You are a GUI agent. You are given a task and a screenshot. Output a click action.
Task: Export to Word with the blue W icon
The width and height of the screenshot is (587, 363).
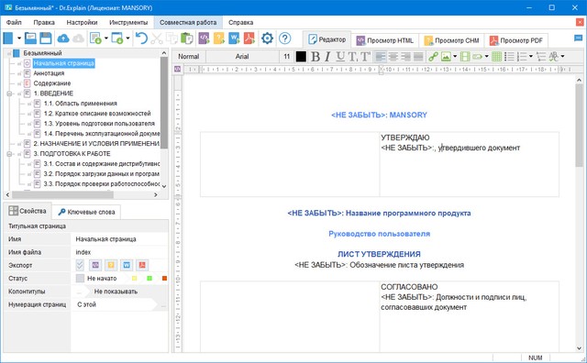coord(234,38)
